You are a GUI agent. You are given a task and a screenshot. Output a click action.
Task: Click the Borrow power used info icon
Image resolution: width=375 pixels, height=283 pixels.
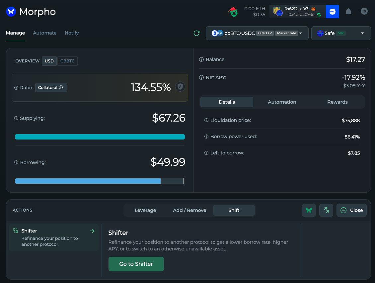[x=206, y=137]
